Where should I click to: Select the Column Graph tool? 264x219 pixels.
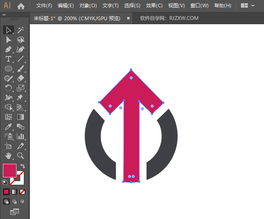[x=21, y=136]
